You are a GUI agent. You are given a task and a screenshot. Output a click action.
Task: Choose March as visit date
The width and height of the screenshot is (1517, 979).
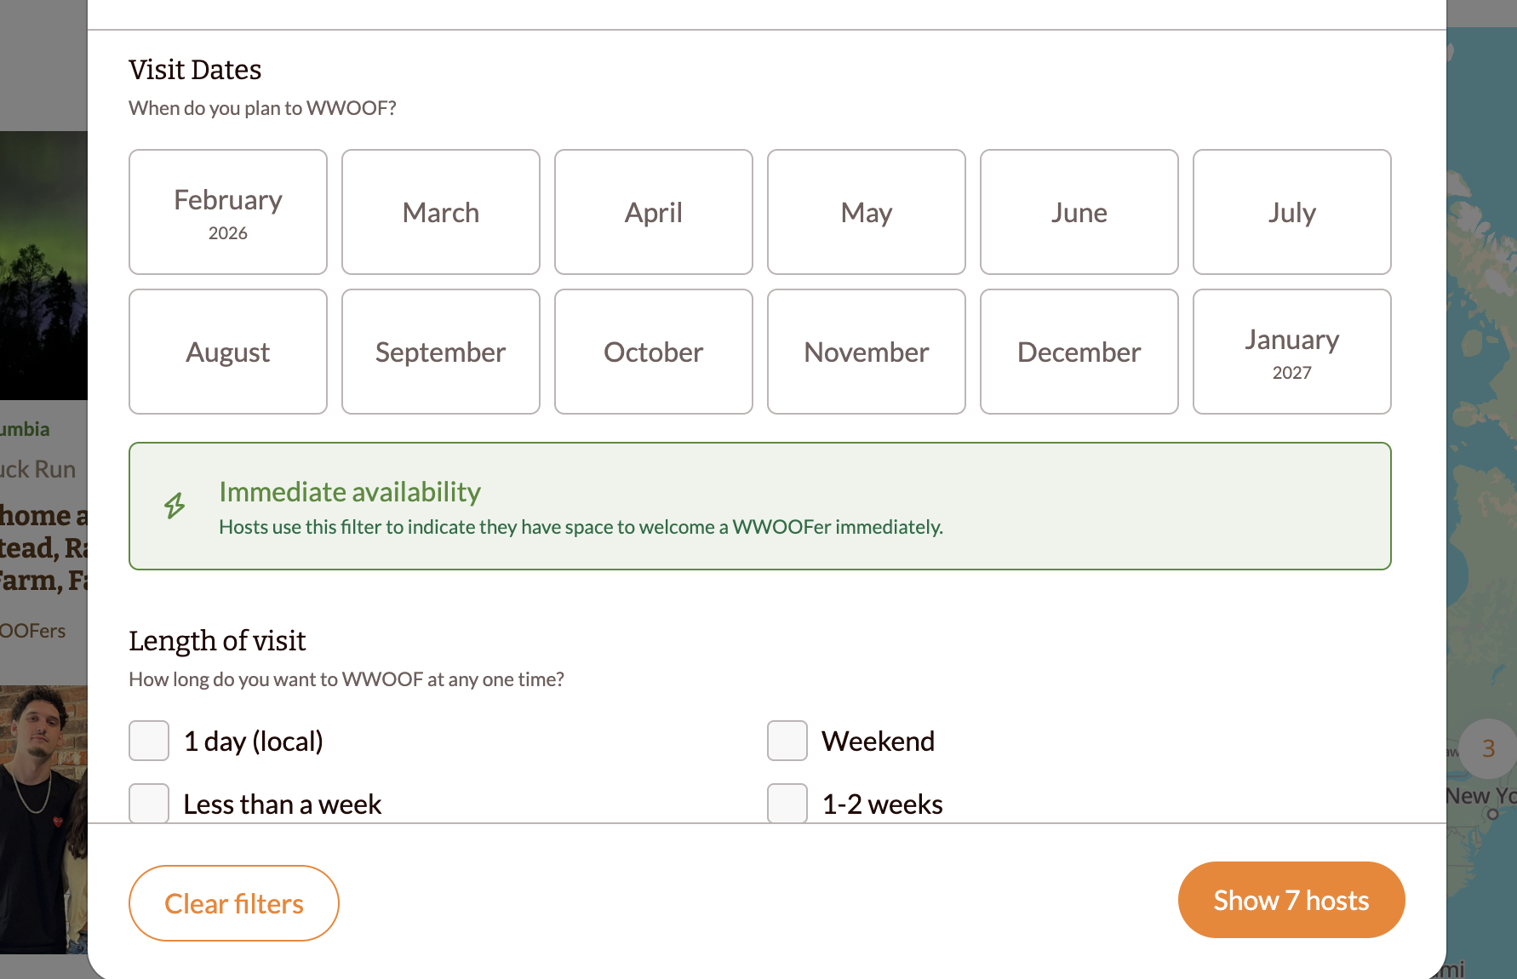tap(441, 212)
